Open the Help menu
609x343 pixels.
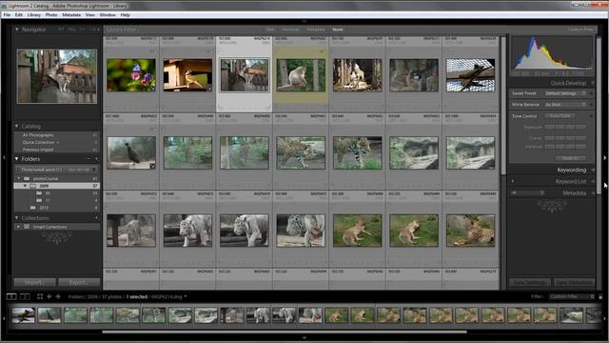(125, 15)
